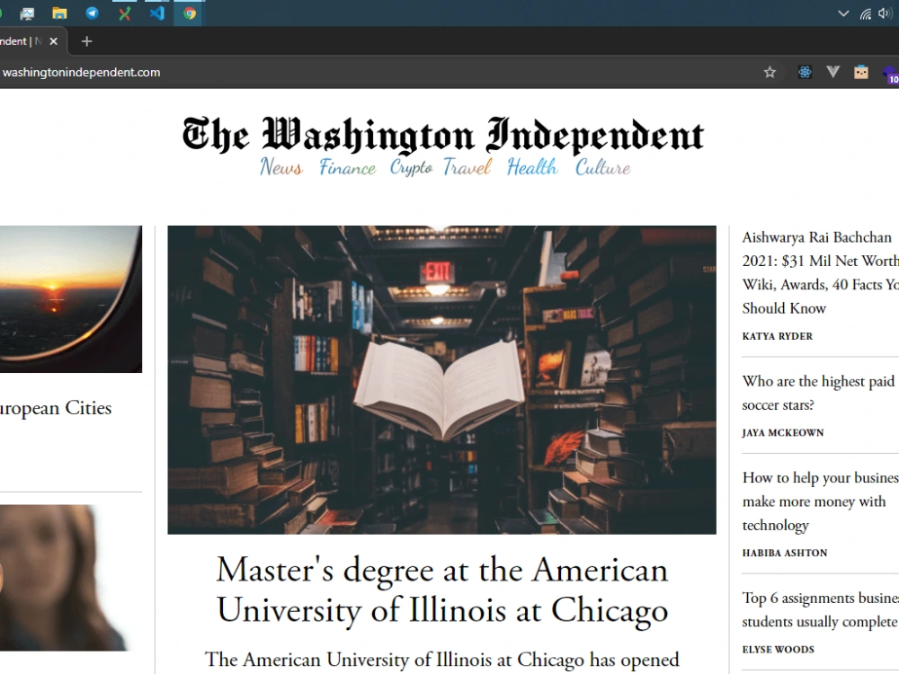Open the pixel face extension icon

[861, 72]
